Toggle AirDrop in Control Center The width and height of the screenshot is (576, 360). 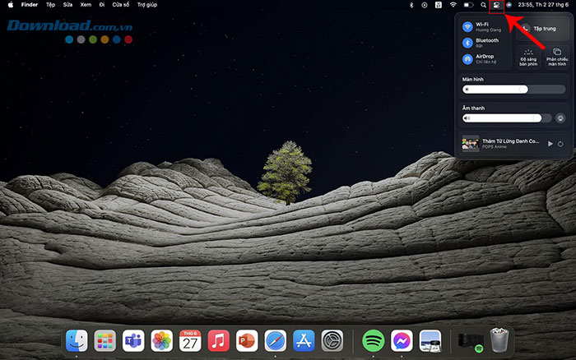pyautogui.click(x=467, y=59)
